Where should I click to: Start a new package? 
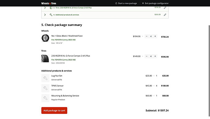coord(126,3)
